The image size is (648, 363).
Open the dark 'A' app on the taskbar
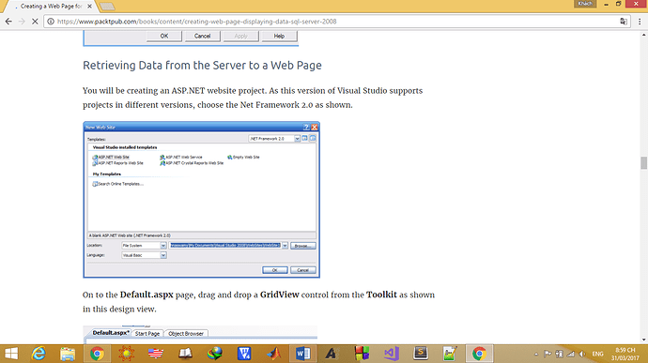pyautogui.click(x=331, y=354)
